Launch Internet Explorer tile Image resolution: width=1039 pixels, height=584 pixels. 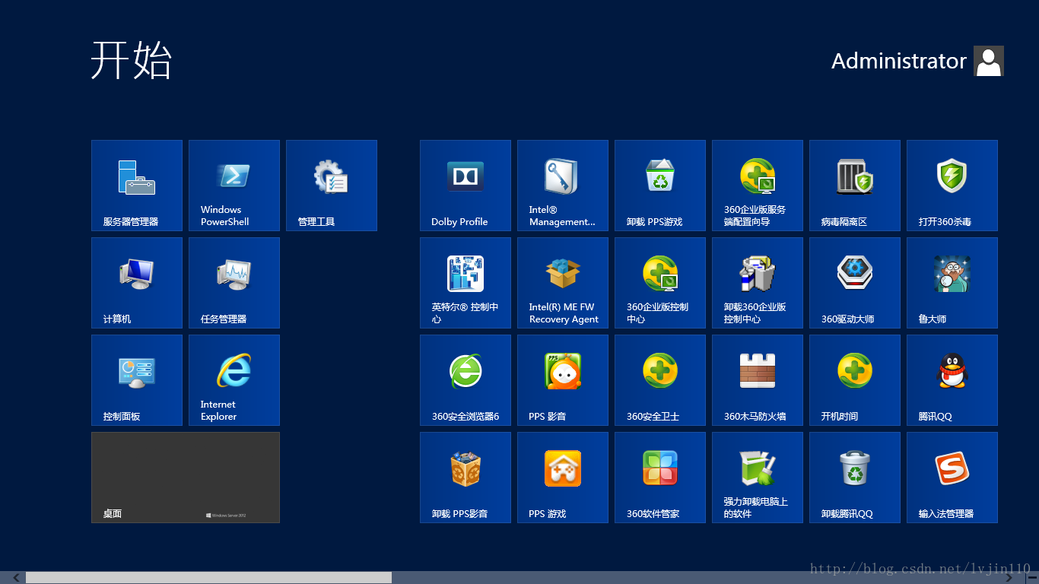234,380
